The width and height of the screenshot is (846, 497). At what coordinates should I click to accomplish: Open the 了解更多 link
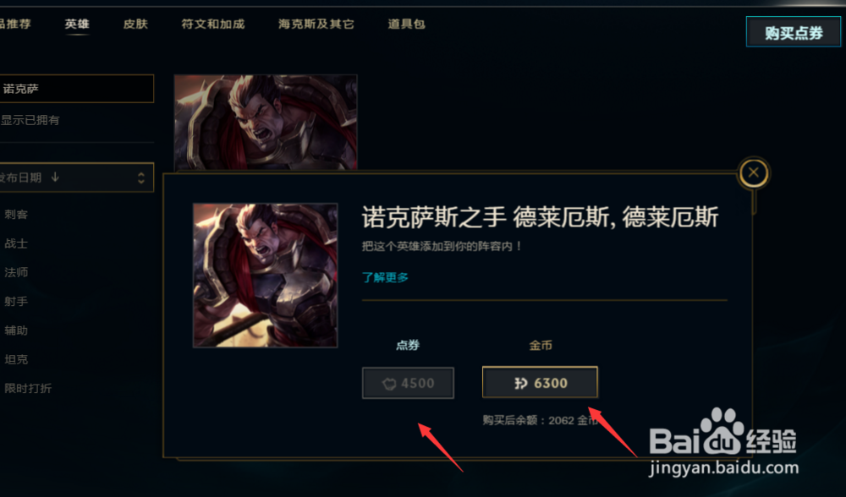[385, 277]
